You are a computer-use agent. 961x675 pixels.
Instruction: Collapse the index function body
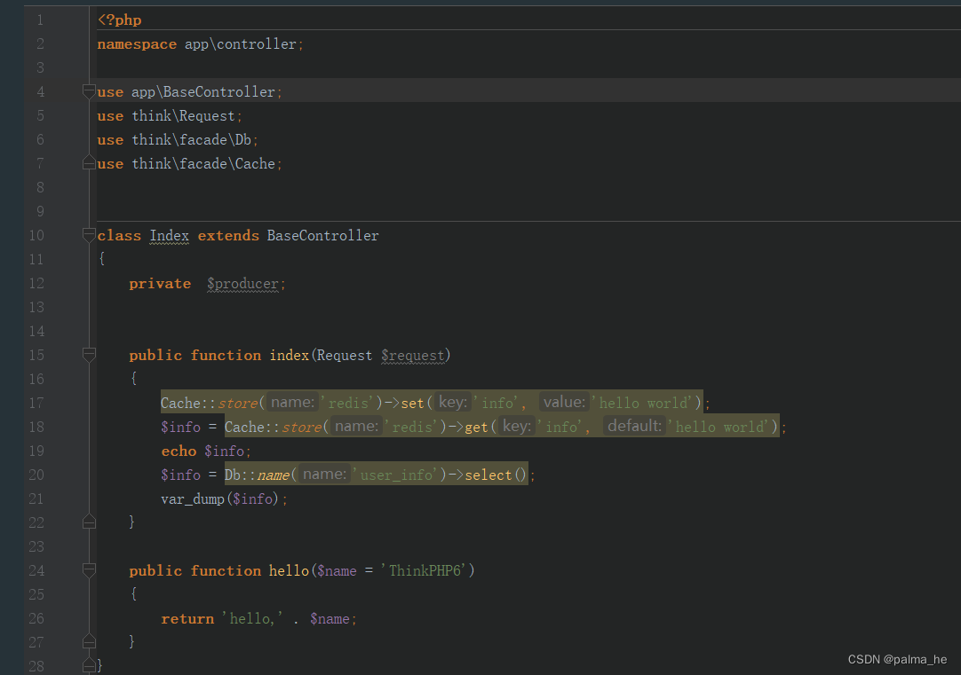(88, 354)
